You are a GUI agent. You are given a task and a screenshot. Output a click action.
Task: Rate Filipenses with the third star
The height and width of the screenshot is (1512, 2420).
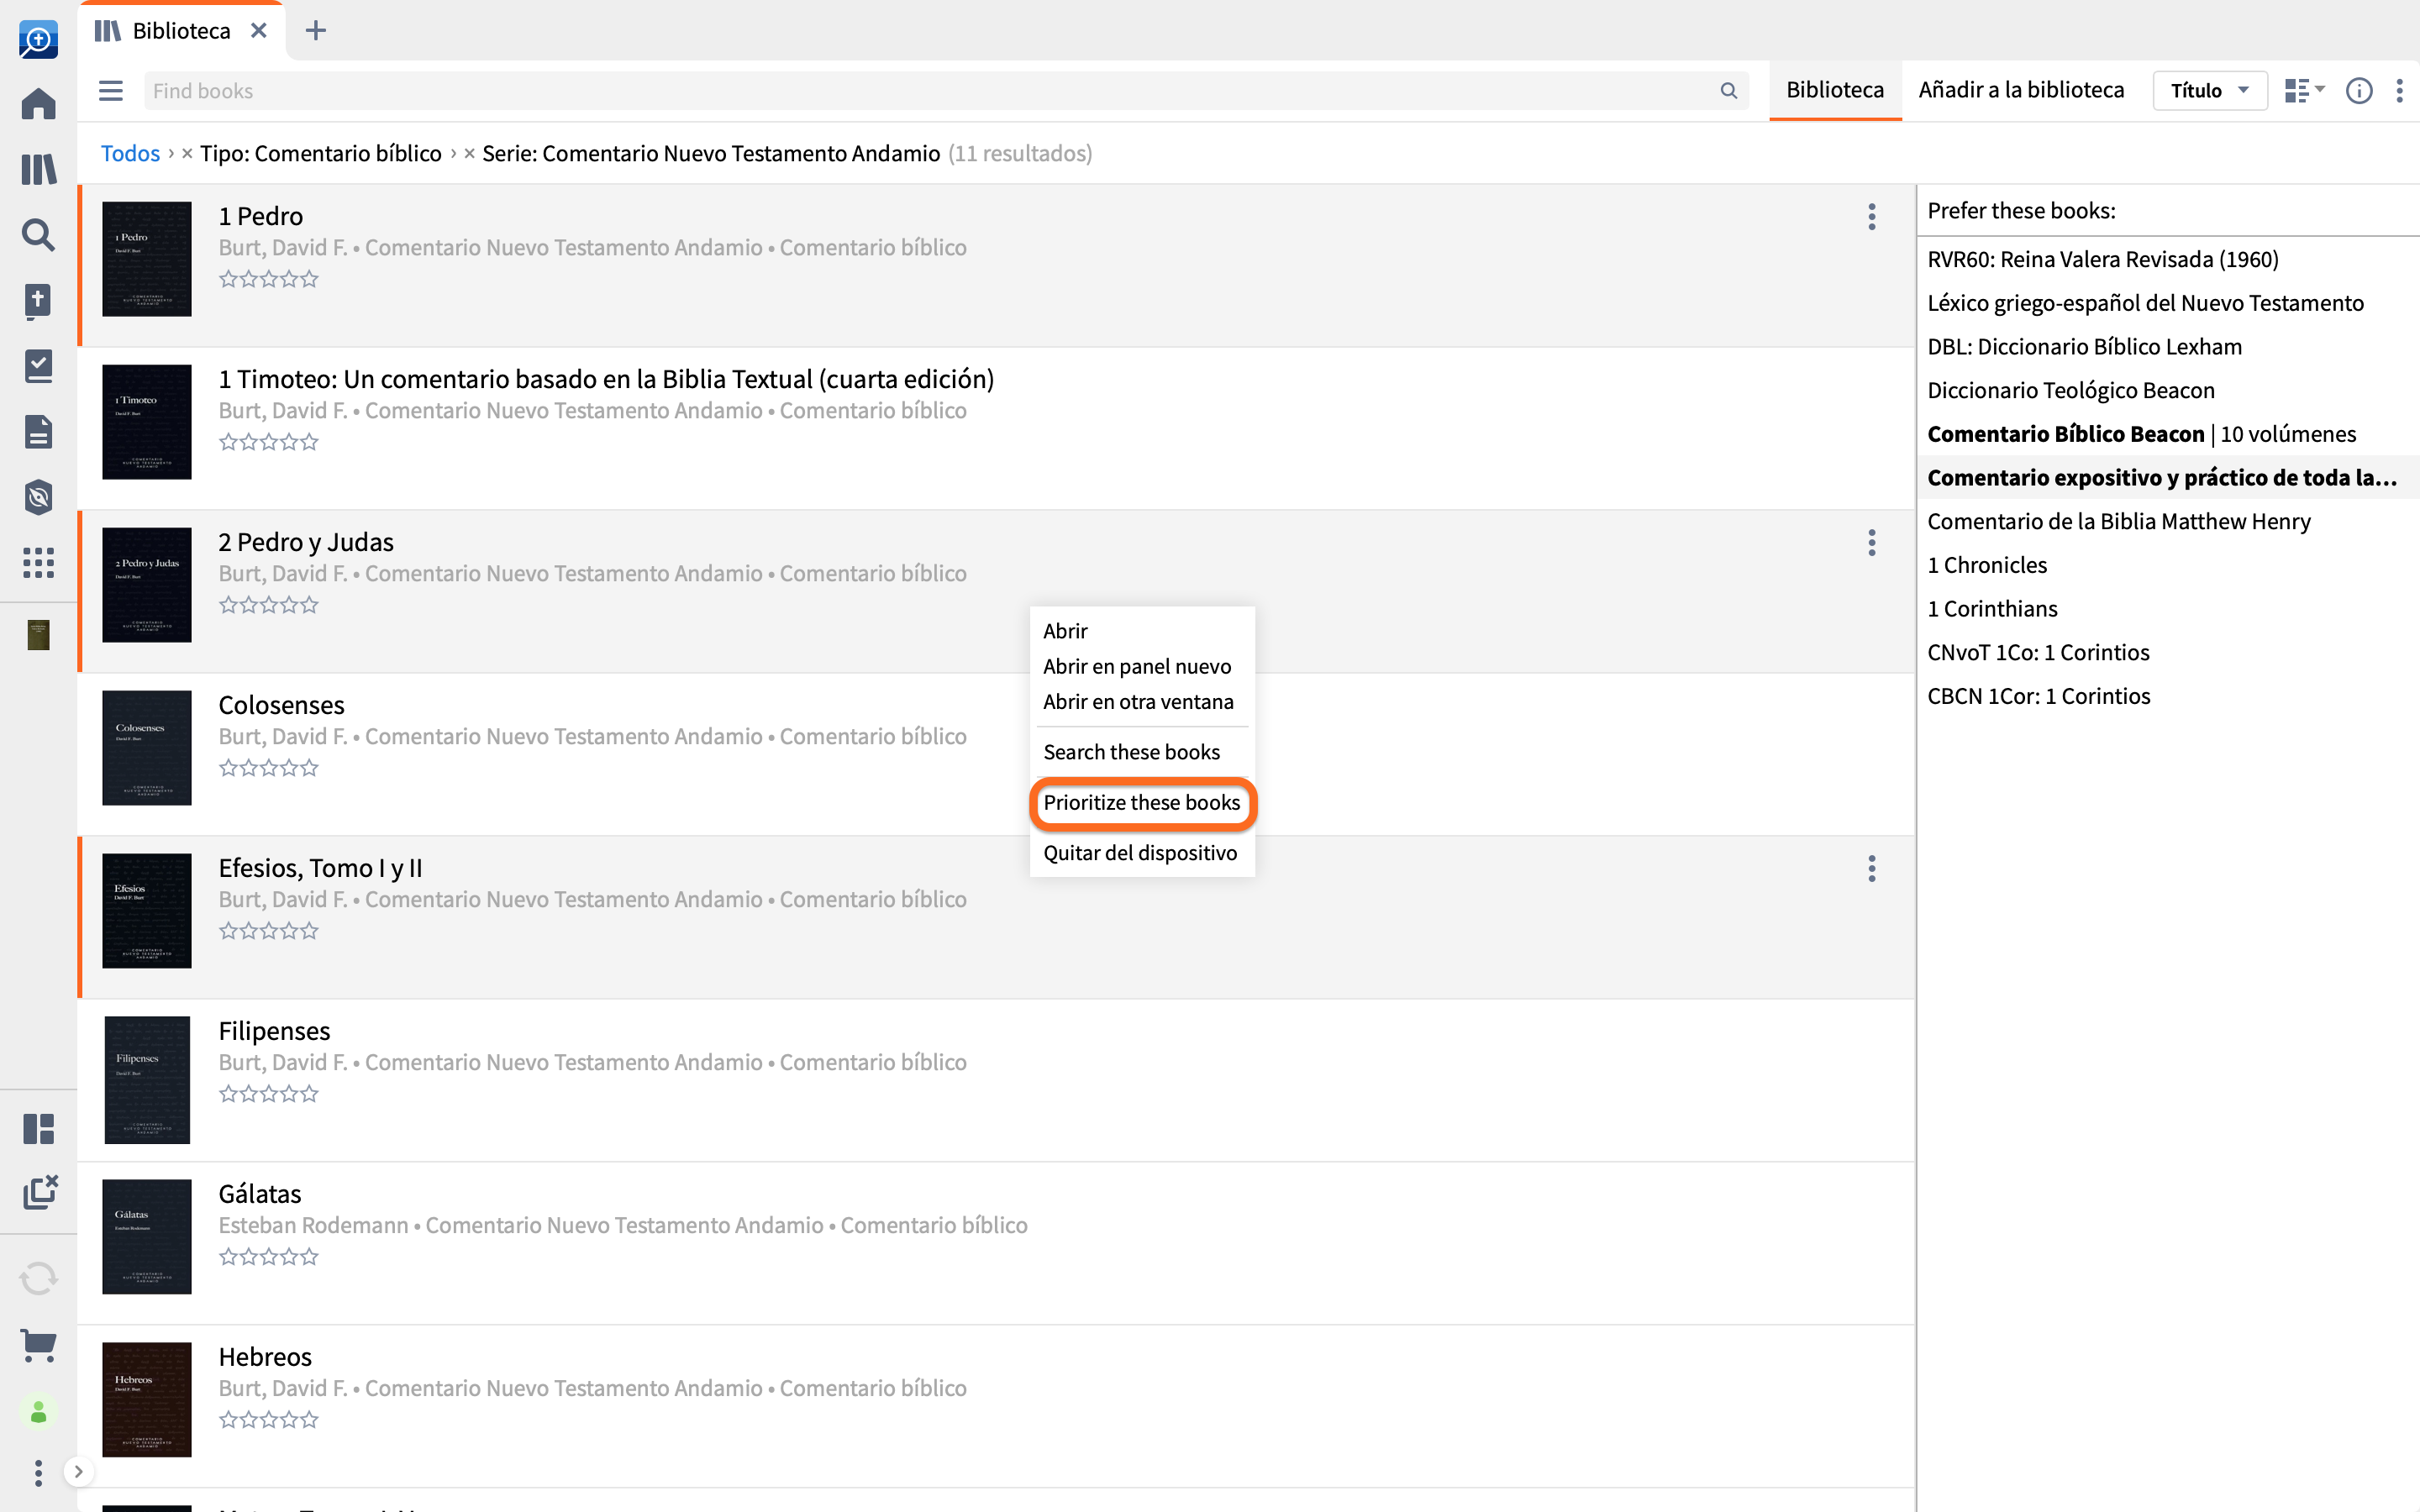[x=269, y=1094]
